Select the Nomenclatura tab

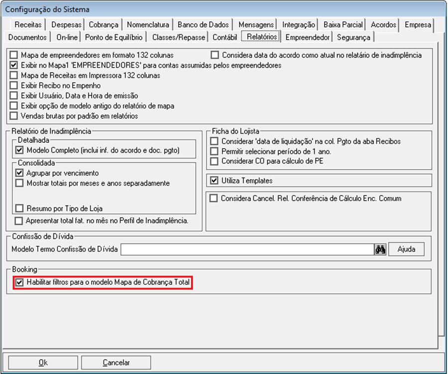148,25
